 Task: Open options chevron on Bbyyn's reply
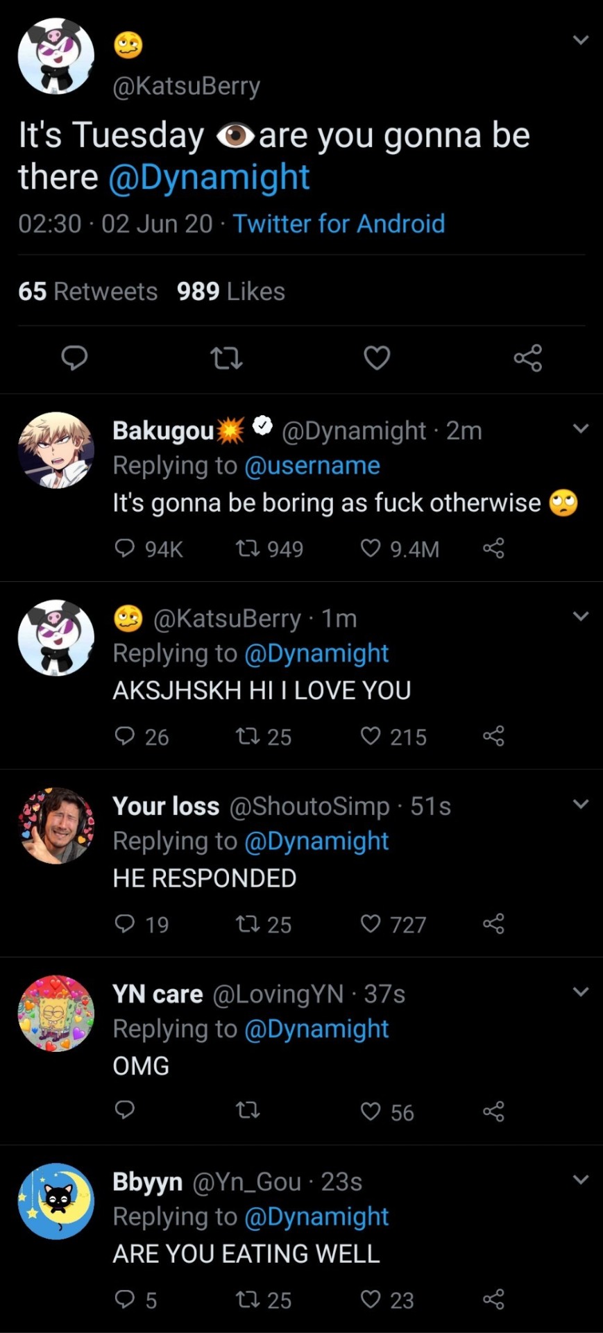pos(581,1179)
